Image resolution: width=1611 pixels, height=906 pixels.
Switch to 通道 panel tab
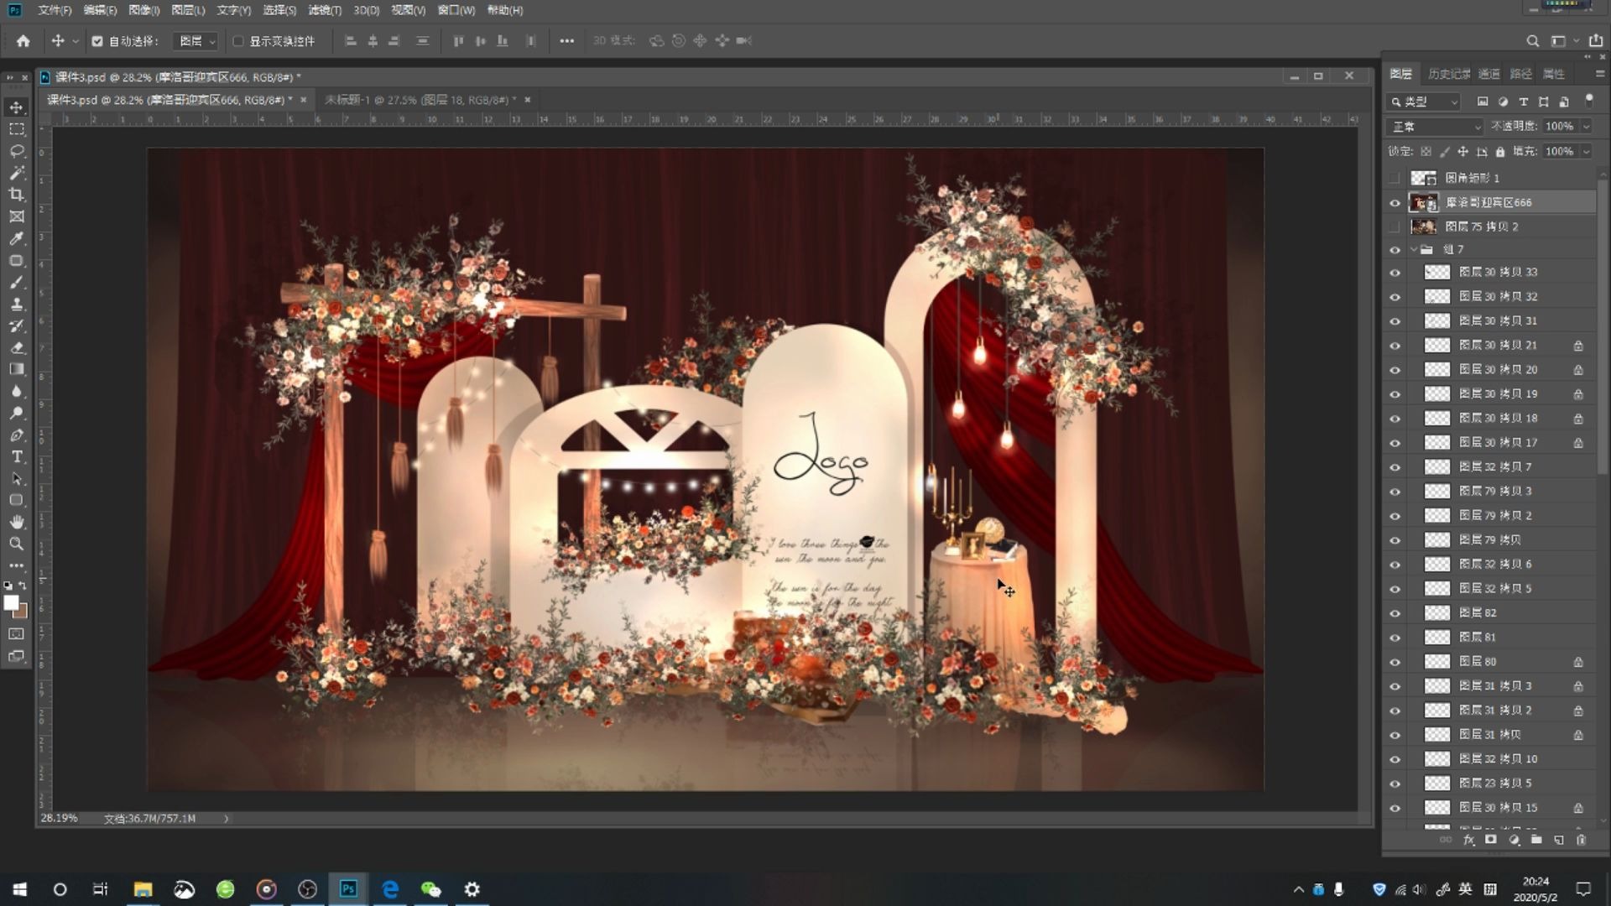coord(1489,74)
